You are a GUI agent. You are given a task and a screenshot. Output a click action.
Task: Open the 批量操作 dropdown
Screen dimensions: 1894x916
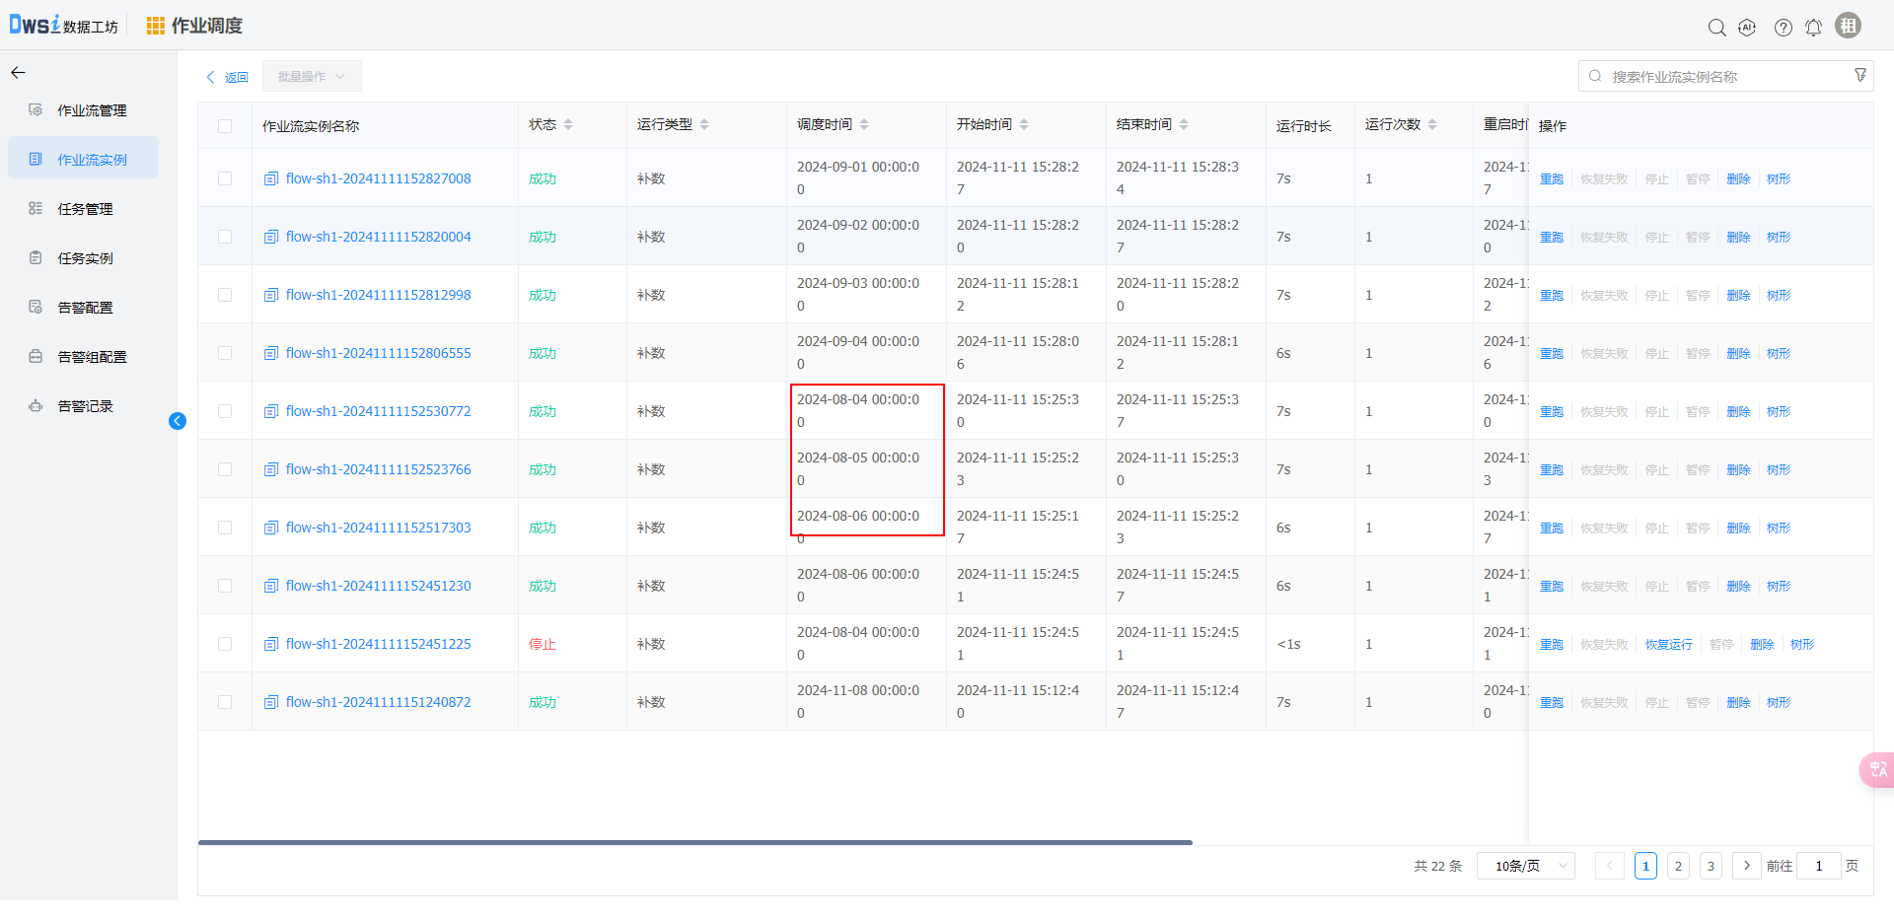tap(311, 77)
